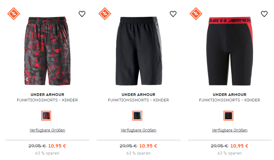
Task: Click 10,95 € sale price of camo shorts
Action: [x=57, y=146]
